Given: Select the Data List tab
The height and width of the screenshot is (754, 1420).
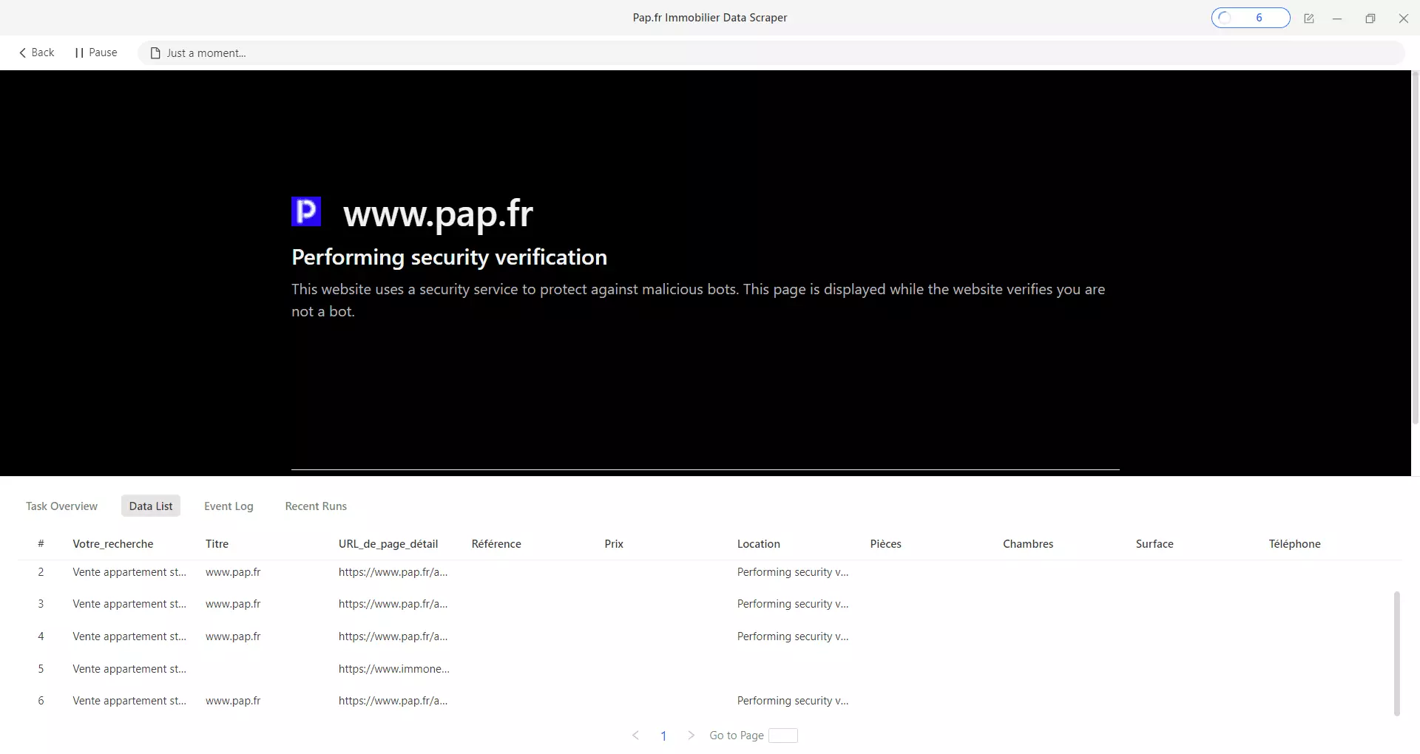Looking at the screenshot, I should [151, 506].
